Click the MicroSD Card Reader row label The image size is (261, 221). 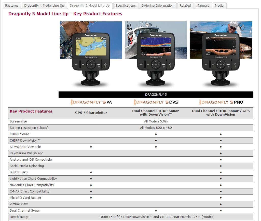point(25,198)
